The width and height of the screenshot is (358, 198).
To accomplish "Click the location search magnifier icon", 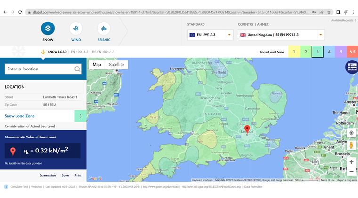I will (77, 69).
